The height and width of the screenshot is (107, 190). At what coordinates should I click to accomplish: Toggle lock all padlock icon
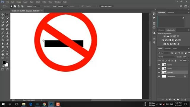coord(175,61)
